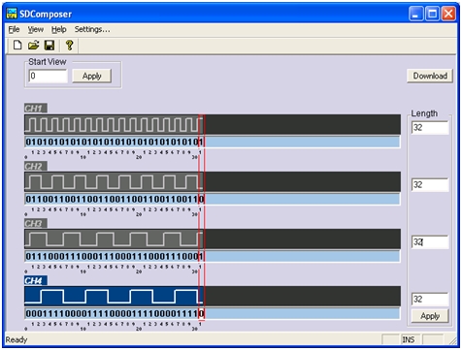
Task: Click the CH1 length input field
Action: click(x=430, y=128)
